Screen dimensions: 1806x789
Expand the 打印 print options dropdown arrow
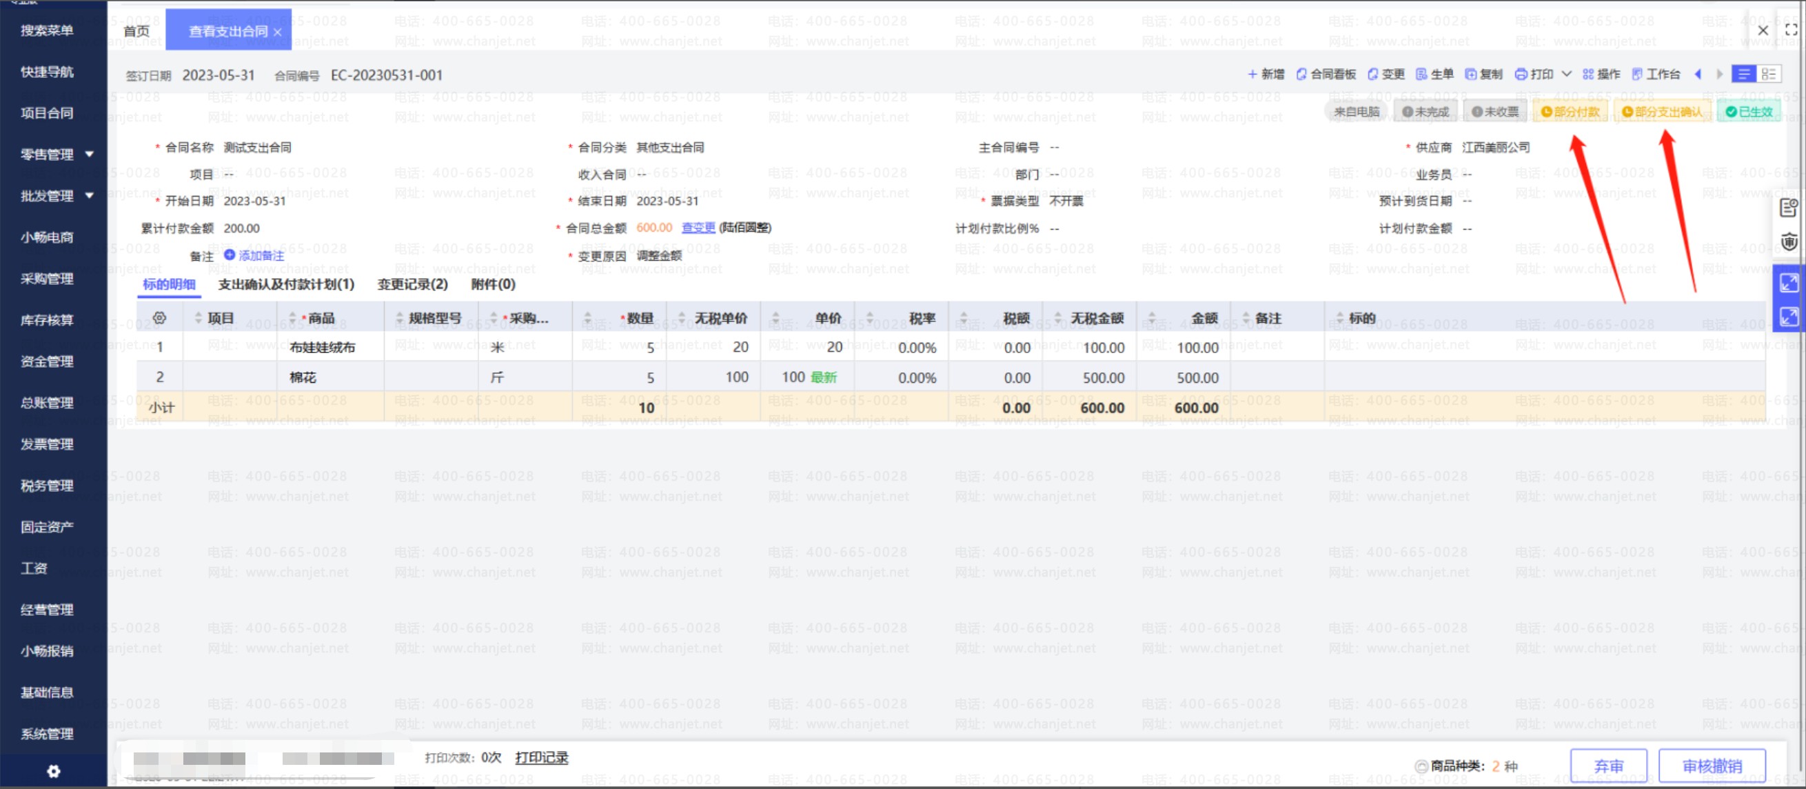(x=1566, y=74)
